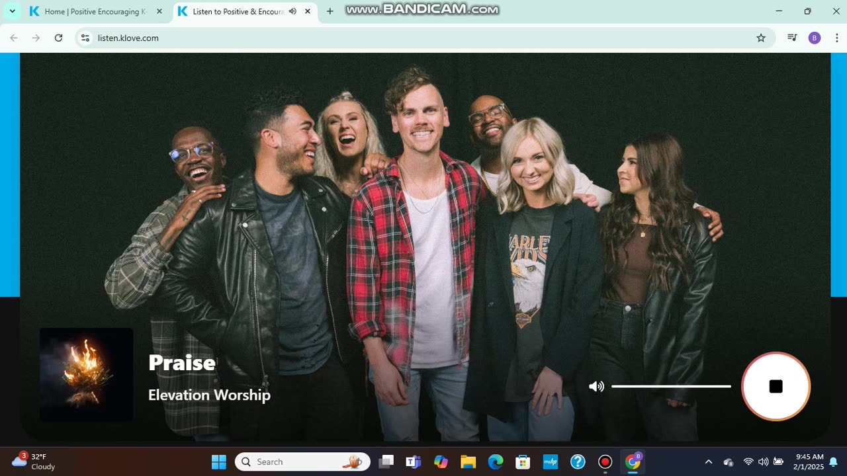Open the Chrome profile avatar B
Image resolution: width=847 pixels, height=476 pixels.
pyautogui.click(x=815, y=38)
